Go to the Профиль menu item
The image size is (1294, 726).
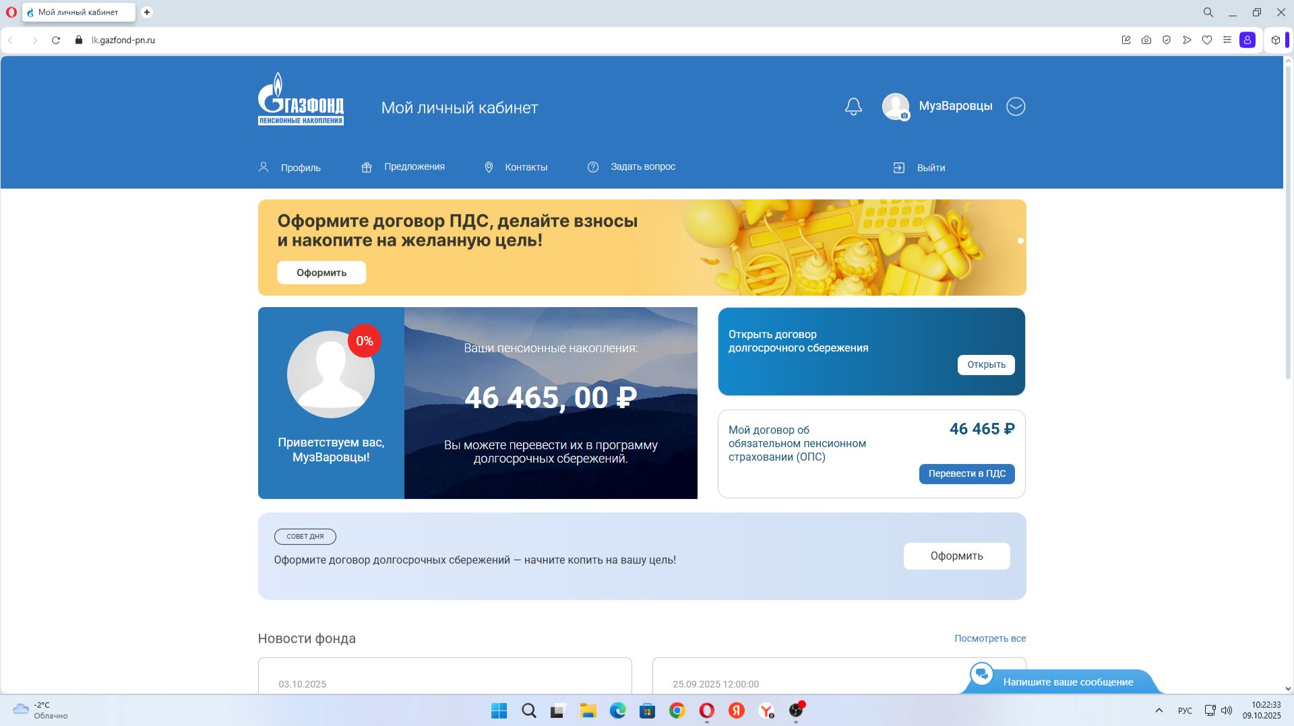290,168
